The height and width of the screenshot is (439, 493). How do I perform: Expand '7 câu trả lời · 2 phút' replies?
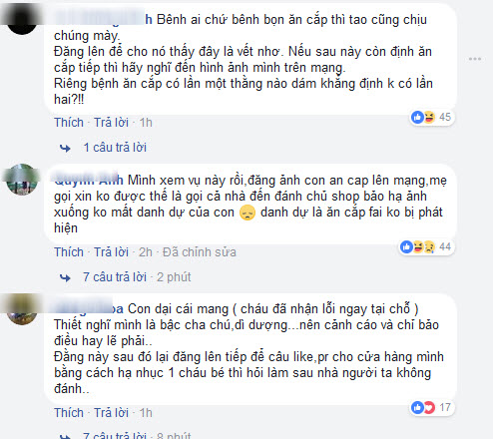coord(137,277)
